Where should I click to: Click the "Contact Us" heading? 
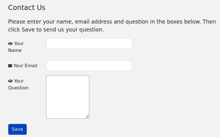coord(27,8)
